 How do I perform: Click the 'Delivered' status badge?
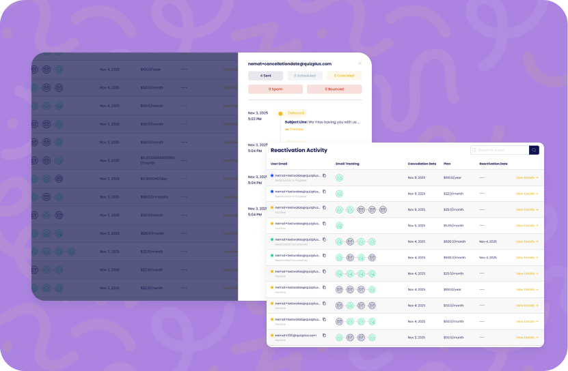point(296,113)
